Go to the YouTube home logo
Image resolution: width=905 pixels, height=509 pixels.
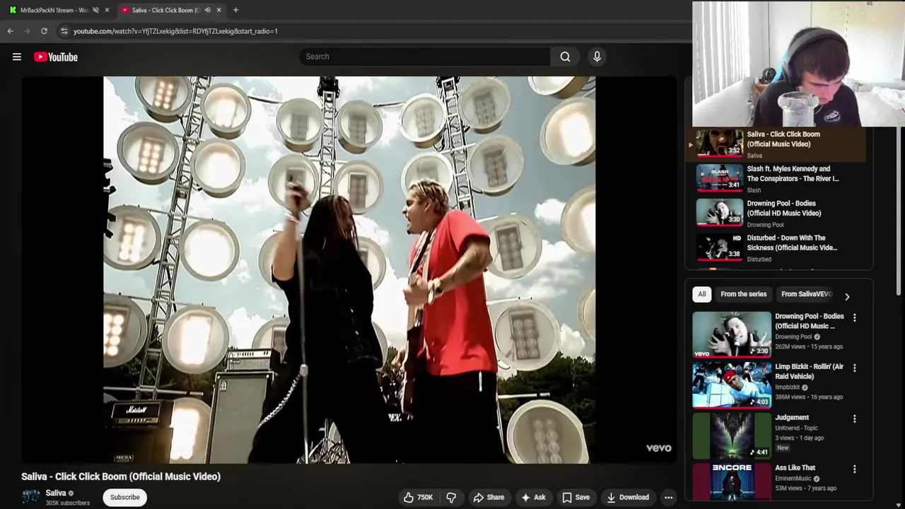tap(55, 57)
